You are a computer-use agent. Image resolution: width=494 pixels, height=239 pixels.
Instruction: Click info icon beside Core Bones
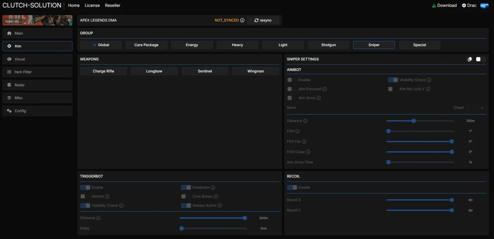click(216, 197)
